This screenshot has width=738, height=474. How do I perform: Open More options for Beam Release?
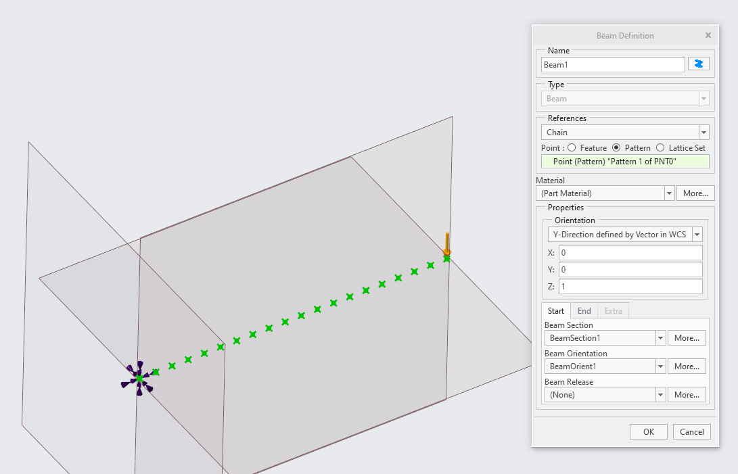(x=687, y=394)
